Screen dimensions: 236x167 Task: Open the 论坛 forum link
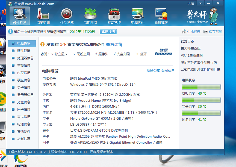pos(191,4)
